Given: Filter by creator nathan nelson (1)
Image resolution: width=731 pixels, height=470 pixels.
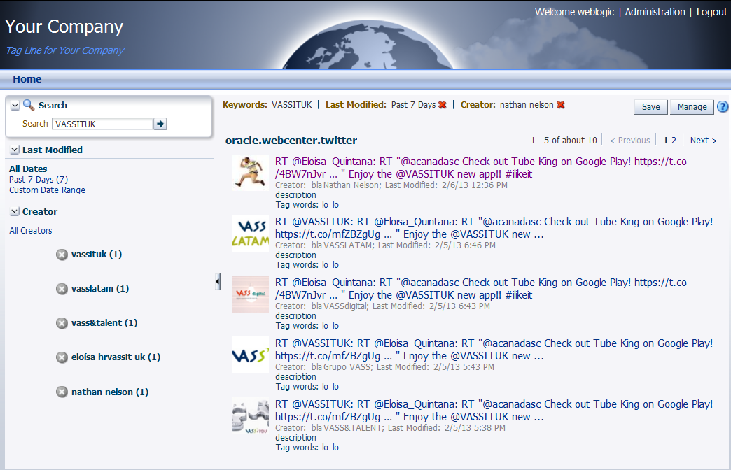Looking at the screenshot, I should pyautogui.click(x=109, y=392).
